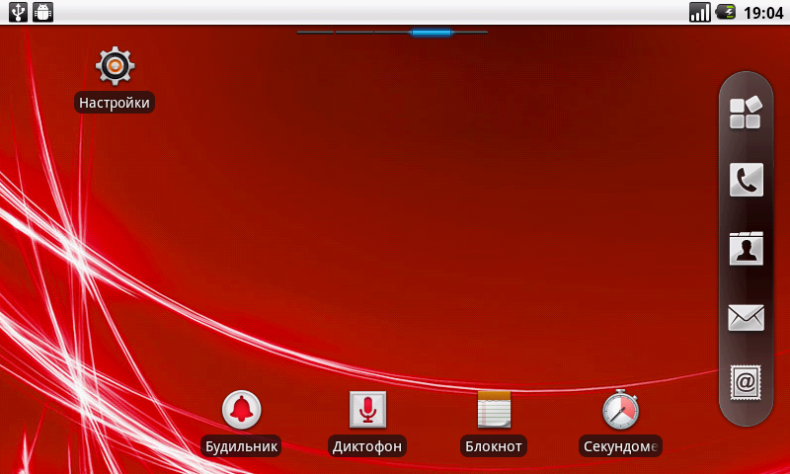The width and height of the screenshot is (790, 474).
Task: Launch the Будильник alarm bell app
Action: 241,410
